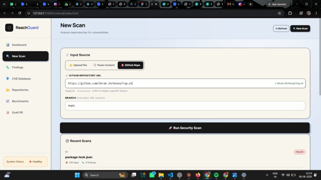Image resolution: width=321 pixels, height=180 pixels.
Task: Click the Refresh button
Action: click(281, 28)
